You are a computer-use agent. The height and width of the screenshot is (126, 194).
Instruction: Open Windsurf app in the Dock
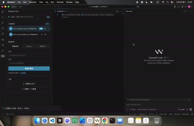coord(97,120)
